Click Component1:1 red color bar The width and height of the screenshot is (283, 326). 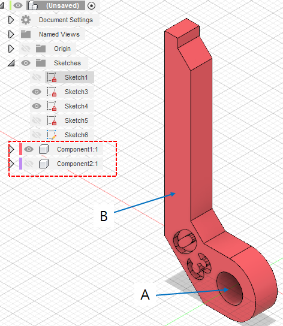[x=20, y=149]
